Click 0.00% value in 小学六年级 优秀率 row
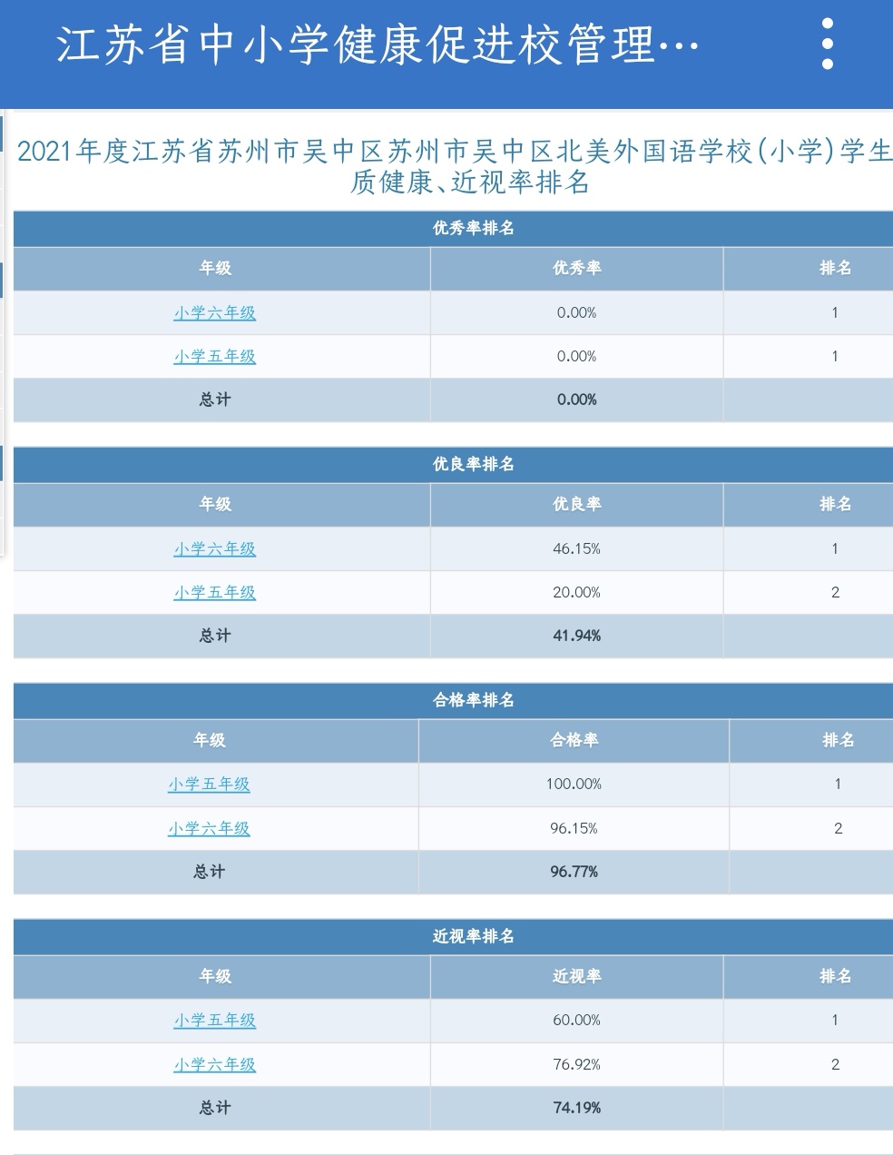Viewport: 893px width, 1155px height. pyautogui.click(x=576, y=312)
